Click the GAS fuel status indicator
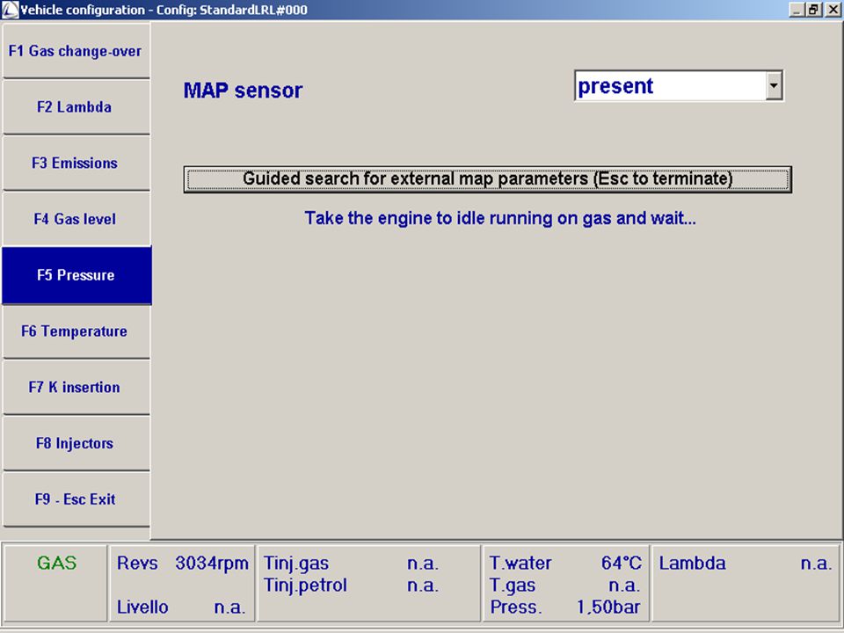844x633 pixels. point(56,563)
